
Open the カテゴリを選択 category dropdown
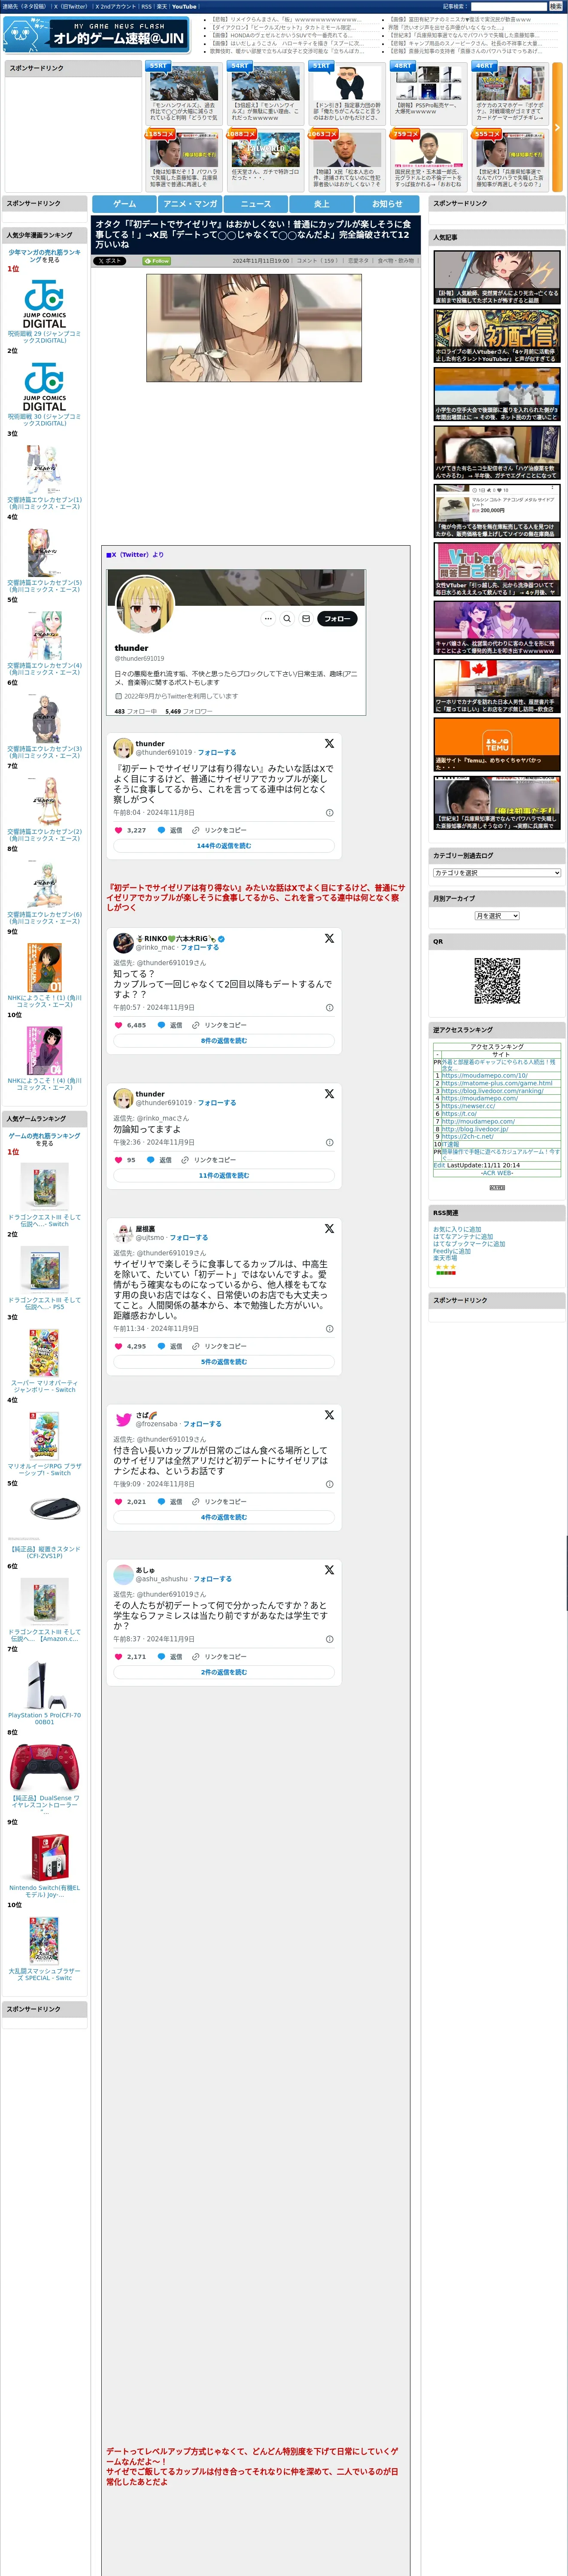click(x=497, y=873)
